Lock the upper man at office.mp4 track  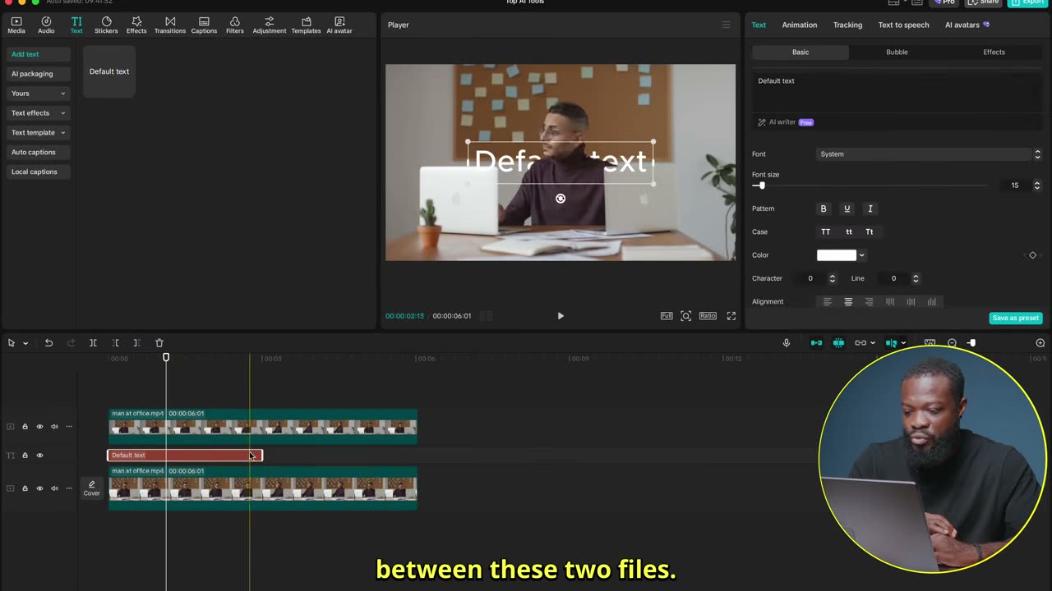(x=25, y=427)
